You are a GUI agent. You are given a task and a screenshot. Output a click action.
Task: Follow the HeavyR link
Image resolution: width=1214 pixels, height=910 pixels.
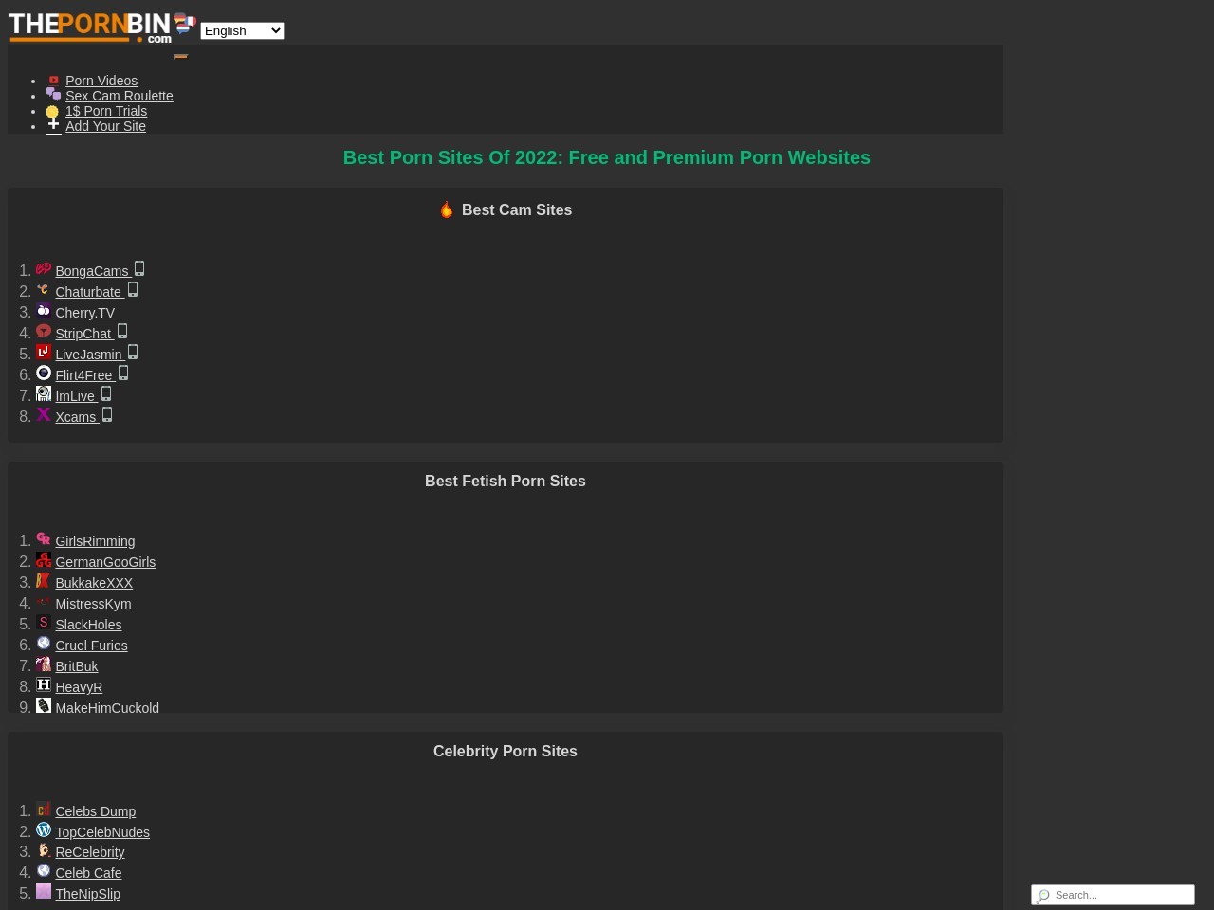(79, 687)
